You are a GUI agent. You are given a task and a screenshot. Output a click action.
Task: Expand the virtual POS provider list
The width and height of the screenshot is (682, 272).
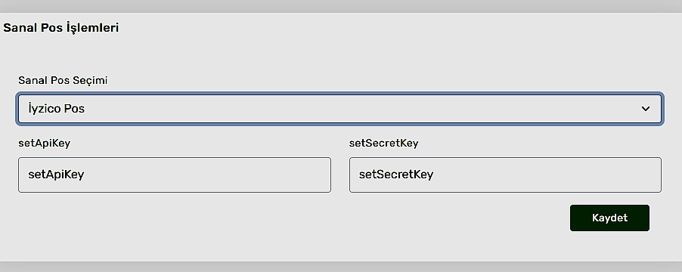339,109
